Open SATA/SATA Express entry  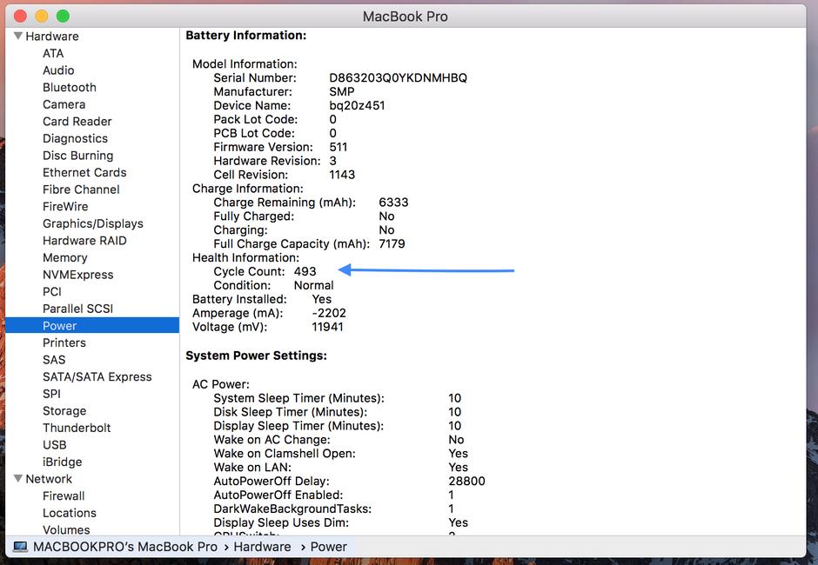(97, 377)
